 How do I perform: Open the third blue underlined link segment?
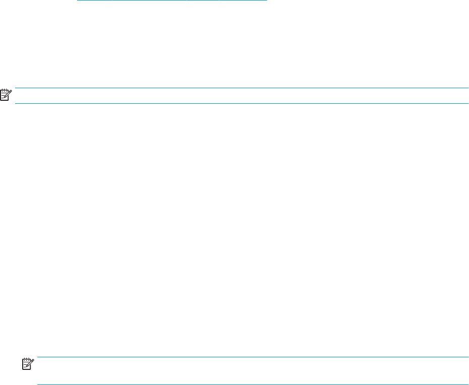click(203, 1)
